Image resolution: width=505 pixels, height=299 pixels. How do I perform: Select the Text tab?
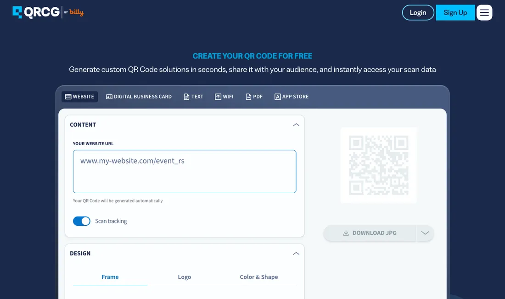click(x=193, y=97)
